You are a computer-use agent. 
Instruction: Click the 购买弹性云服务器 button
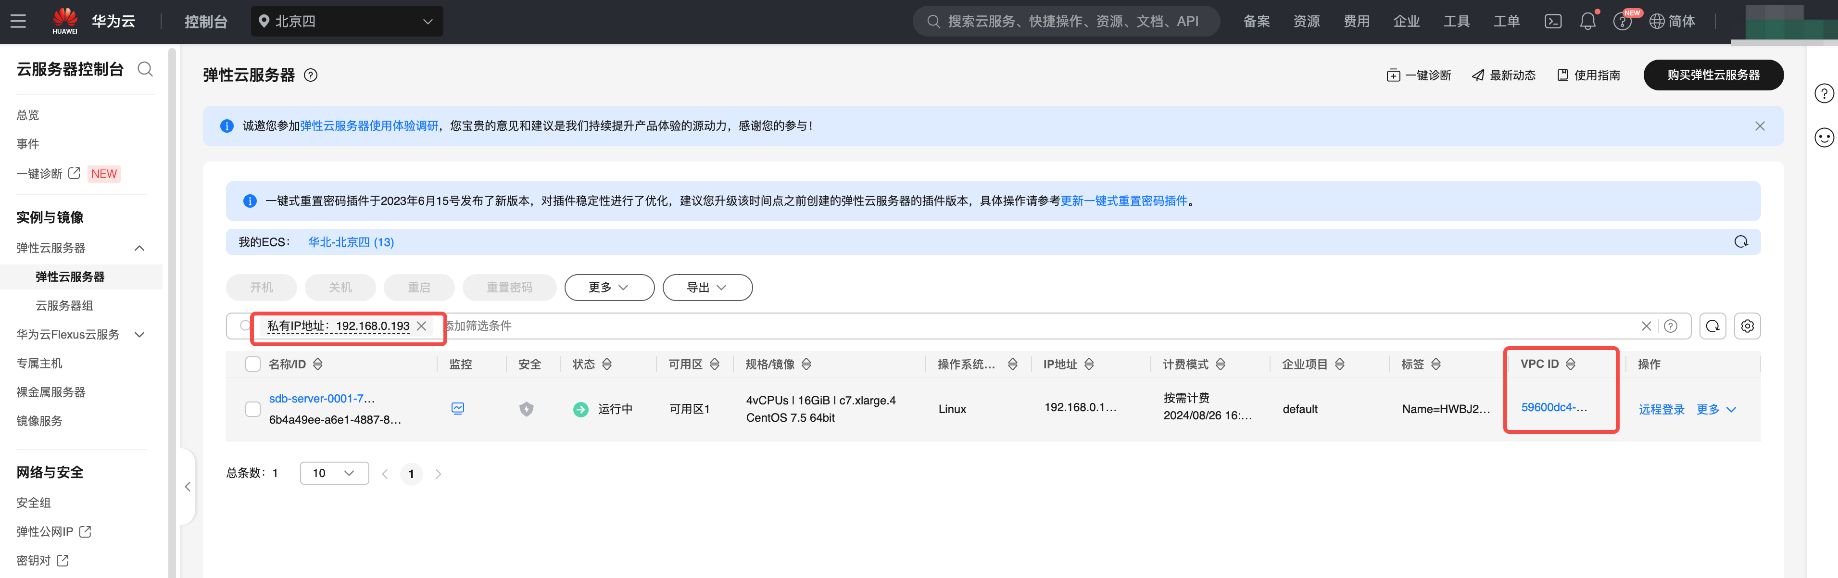(x=1713, y=75)
